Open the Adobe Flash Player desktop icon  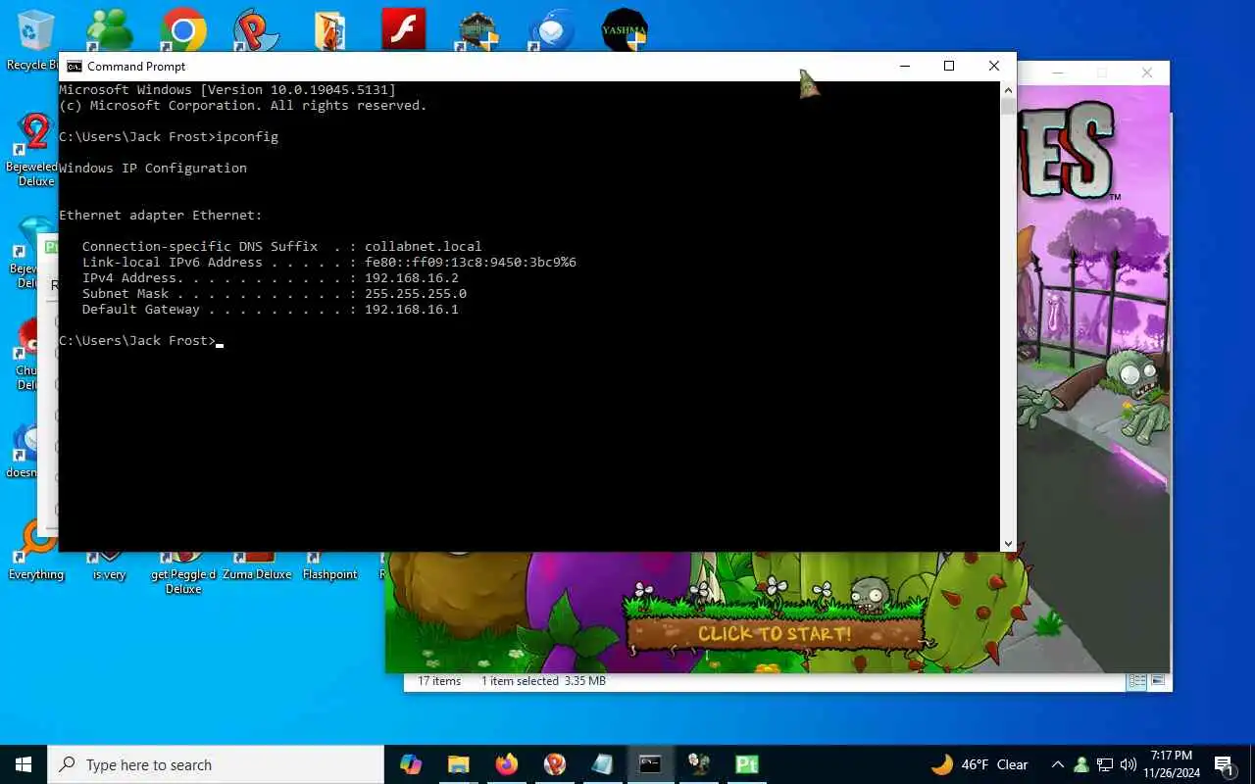tap(403, 29)
